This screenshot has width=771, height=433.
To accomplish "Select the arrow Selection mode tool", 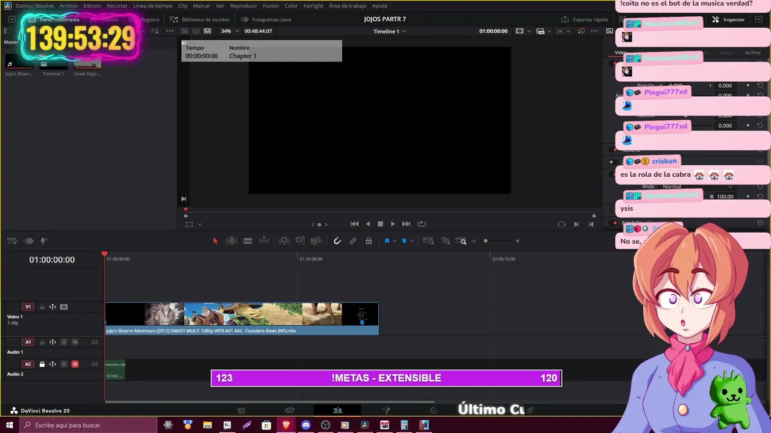I will [215, 241].
